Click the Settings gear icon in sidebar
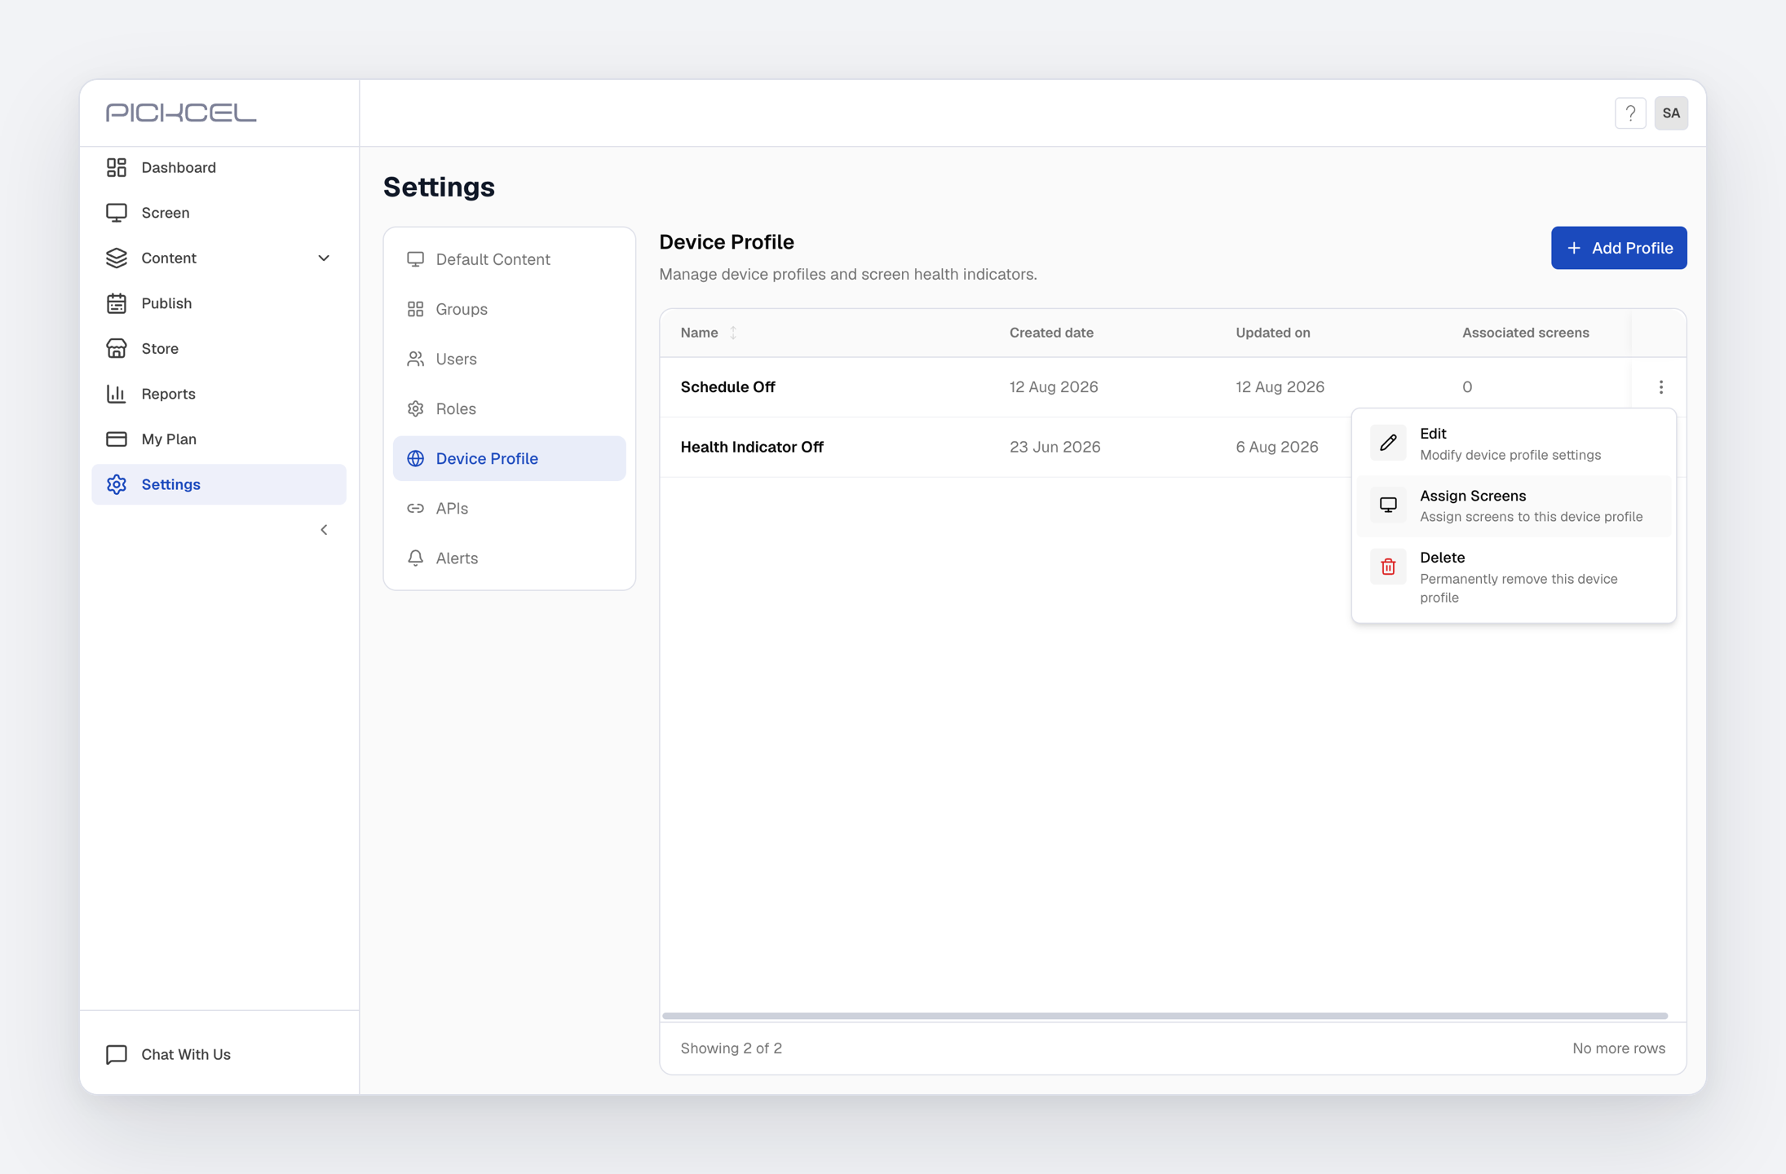 tap(117, 484)
